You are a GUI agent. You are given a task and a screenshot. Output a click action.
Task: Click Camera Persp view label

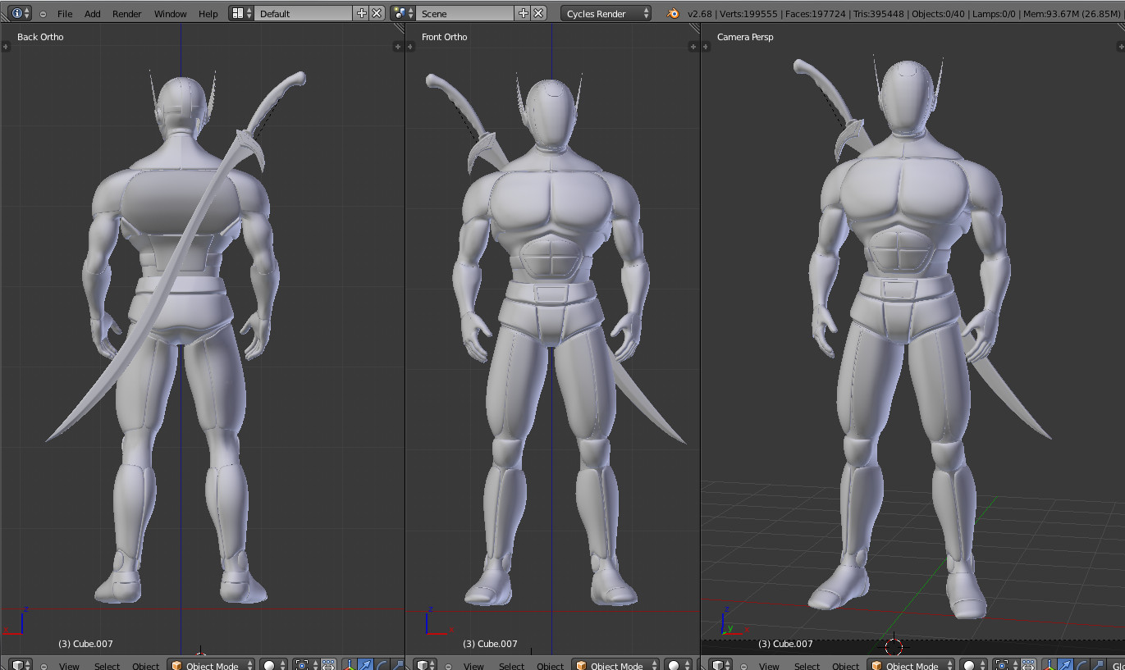[745, 37]
